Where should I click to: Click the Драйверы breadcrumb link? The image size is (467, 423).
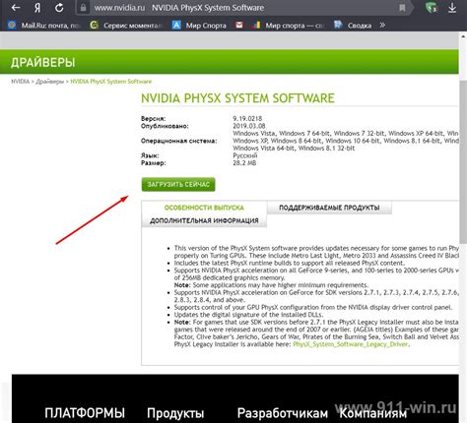(x=50, y=82)
